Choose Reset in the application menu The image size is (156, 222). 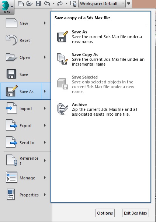pyautogui.click(x=25, y=40)
